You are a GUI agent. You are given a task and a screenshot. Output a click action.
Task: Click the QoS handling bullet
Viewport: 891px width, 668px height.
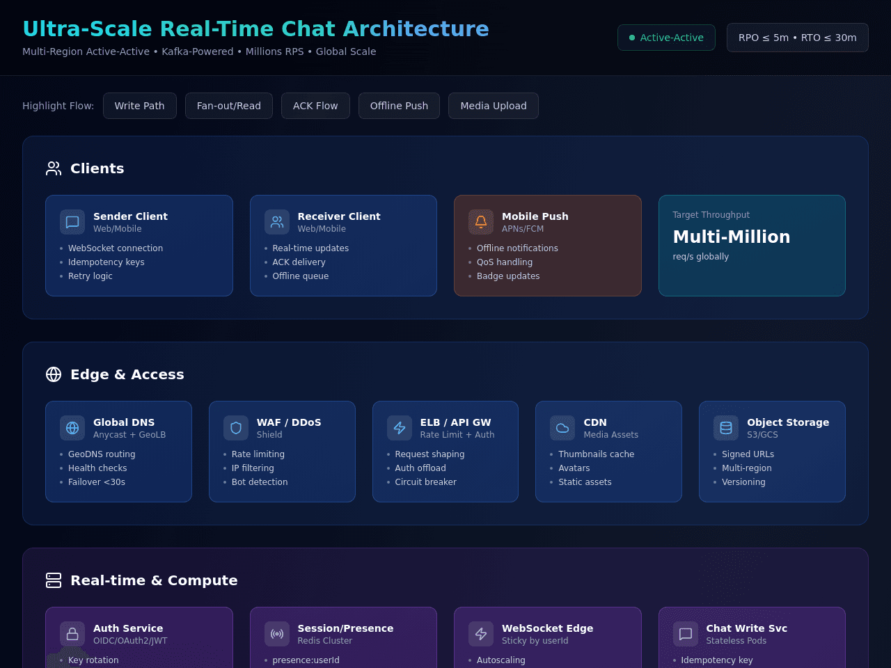click(505, 262)
